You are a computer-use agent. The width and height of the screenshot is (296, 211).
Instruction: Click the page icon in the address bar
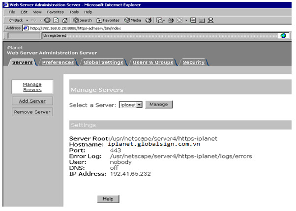pos(26,28)
